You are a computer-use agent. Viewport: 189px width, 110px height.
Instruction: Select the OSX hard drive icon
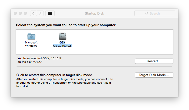tap(62, 36)
